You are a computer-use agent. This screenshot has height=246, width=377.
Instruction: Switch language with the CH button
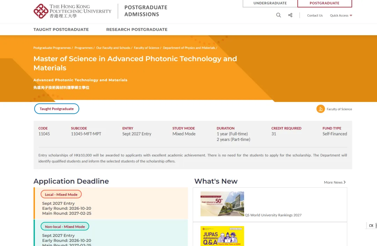371,225
